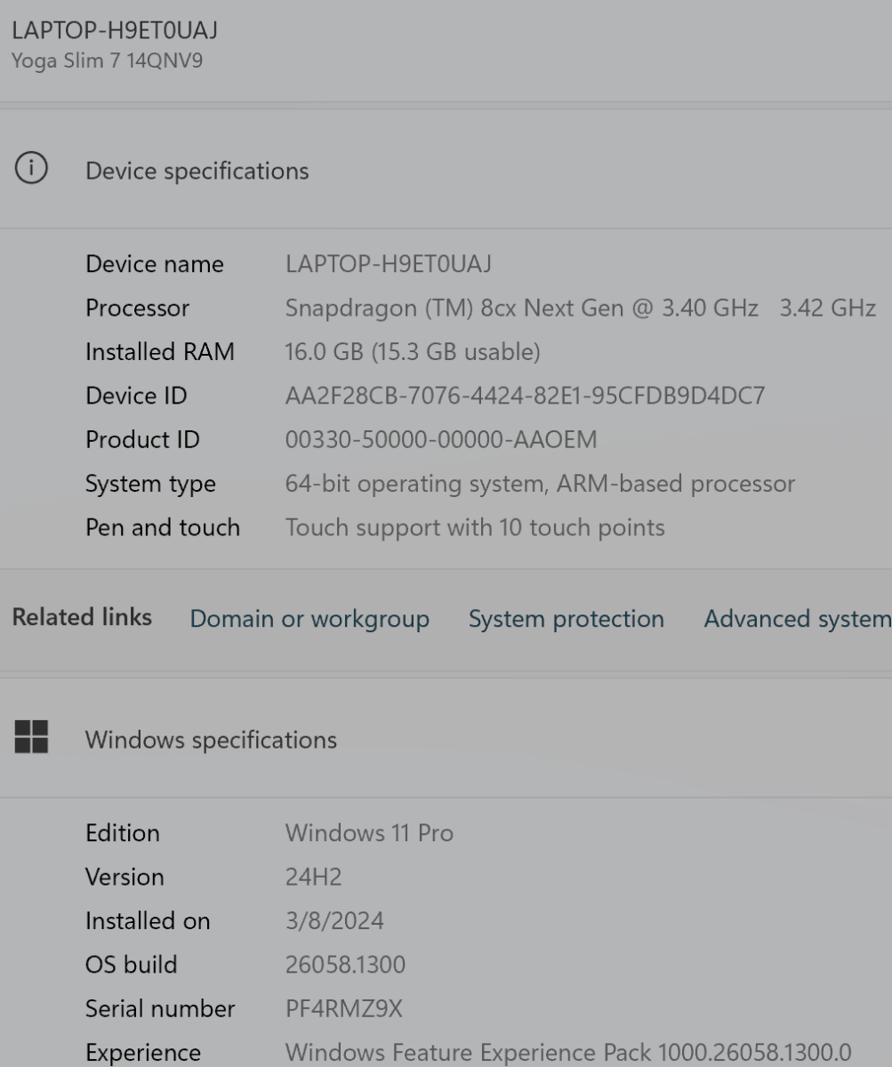Click the OS build number 26058.1300
Screen dimensions: 892x1067
tap(345, 965)
